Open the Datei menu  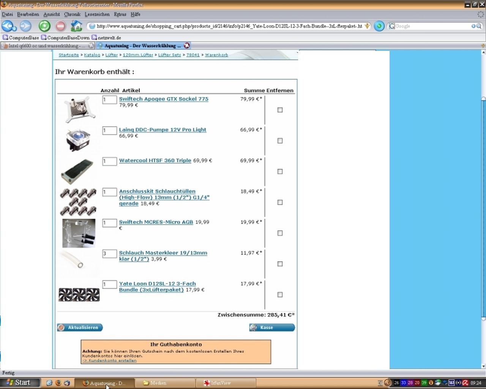[x=7, y=14]
